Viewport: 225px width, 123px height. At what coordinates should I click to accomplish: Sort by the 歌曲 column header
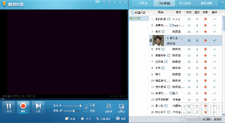[x=161, y=13]
